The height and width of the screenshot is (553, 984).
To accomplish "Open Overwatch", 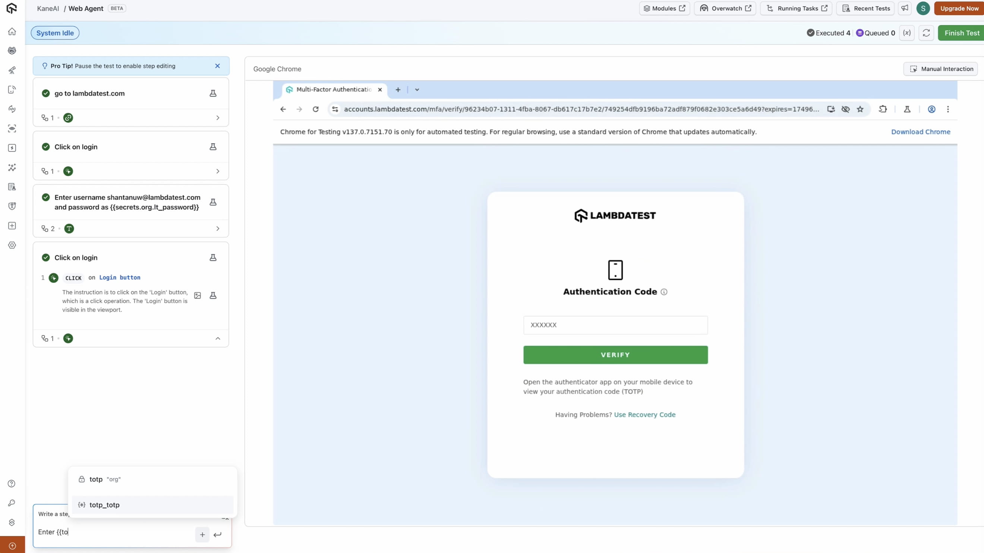I will [x=725, y=8].
